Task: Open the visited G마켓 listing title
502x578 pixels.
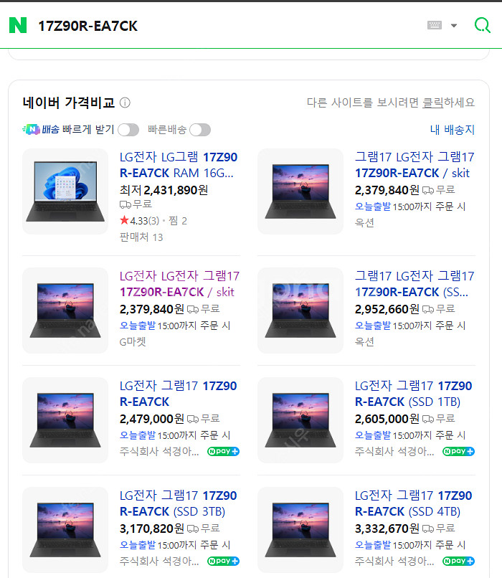Action: pyautogui.click(x=179, y=284)
